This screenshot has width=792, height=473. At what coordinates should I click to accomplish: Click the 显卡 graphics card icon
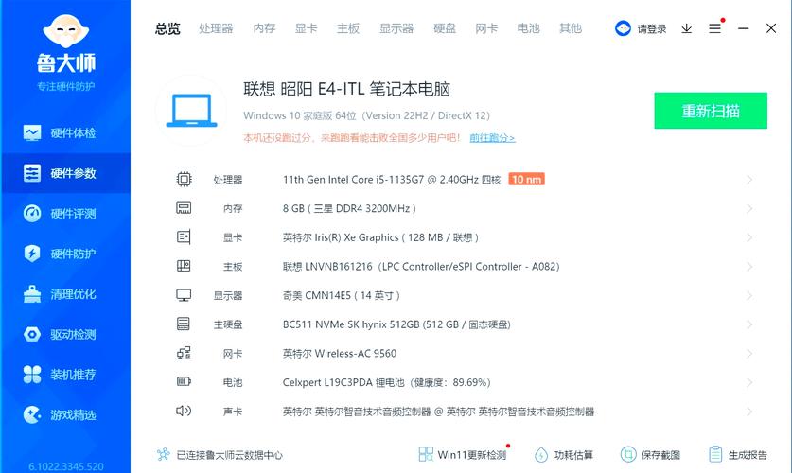184,236
